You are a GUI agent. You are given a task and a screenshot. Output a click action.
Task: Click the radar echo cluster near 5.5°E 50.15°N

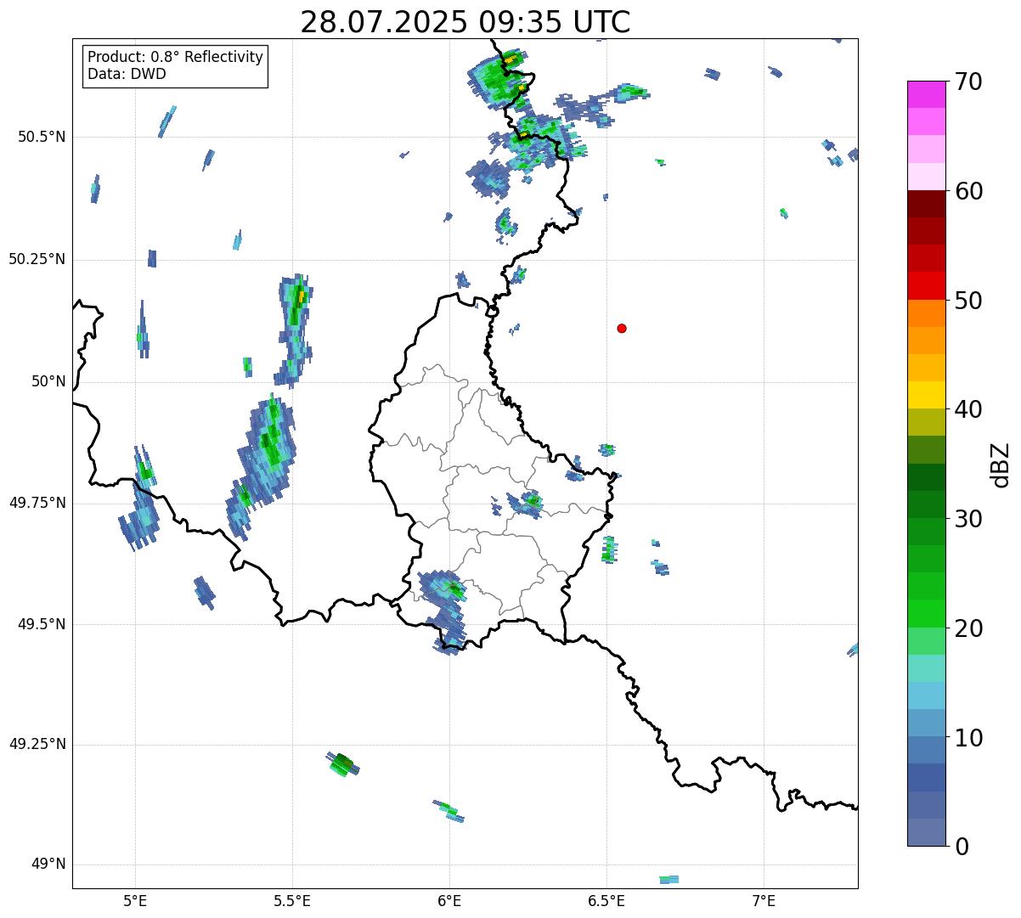point(294,329)
